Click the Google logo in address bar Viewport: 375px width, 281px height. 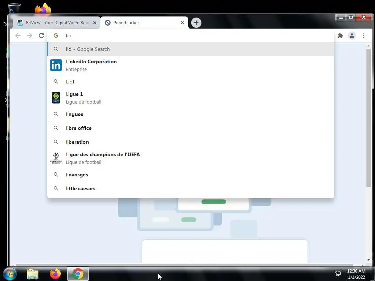[x=56, y=35]
